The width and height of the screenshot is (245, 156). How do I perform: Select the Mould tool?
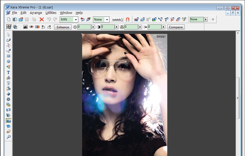click(8, 110)
